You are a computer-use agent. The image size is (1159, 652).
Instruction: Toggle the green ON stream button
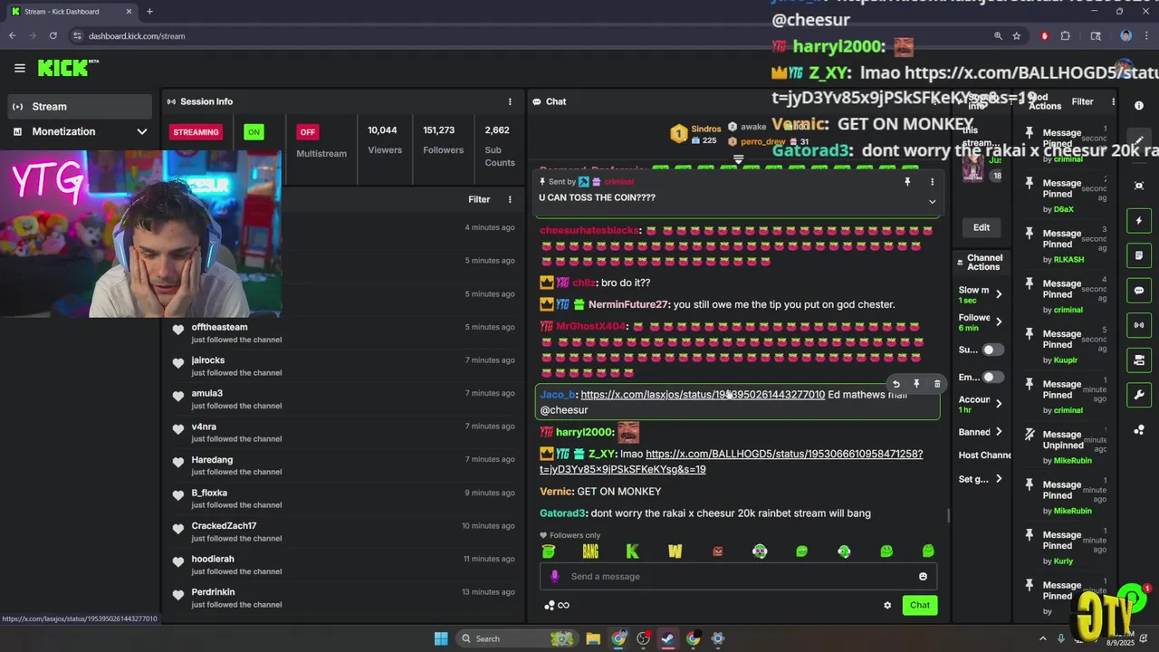coord(254,132)
